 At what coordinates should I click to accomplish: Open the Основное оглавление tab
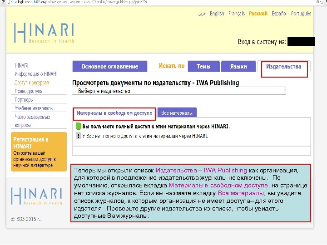tap(110, 66)
